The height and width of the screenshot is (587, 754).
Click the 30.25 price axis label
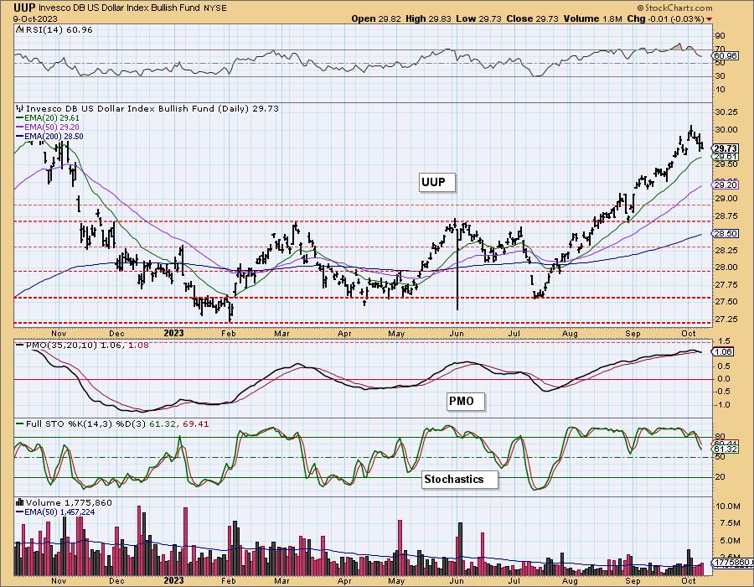pos(726,112)
